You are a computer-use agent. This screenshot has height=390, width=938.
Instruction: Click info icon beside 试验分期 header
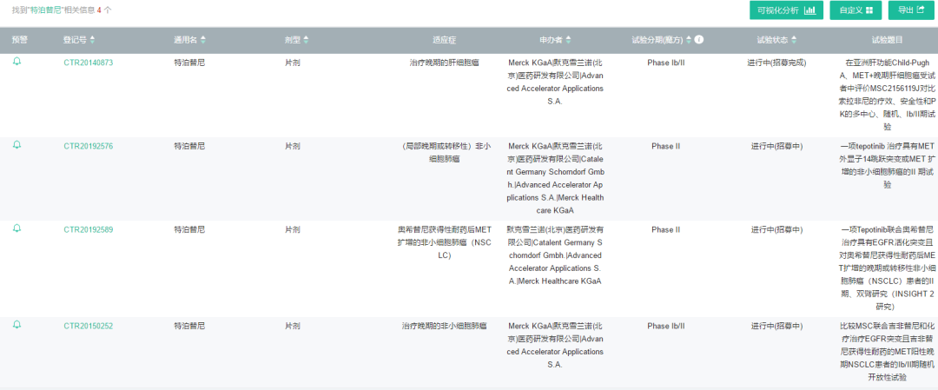pos(699,40)
